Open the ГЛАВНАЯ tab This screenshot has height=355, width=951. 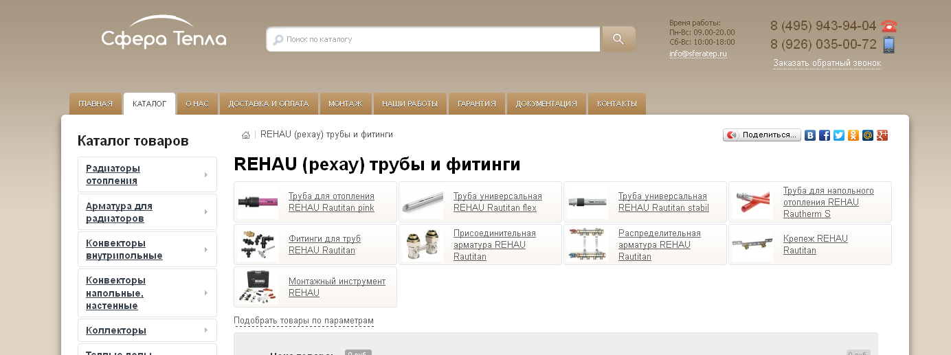pyautogui.click(x=96, y=104)
